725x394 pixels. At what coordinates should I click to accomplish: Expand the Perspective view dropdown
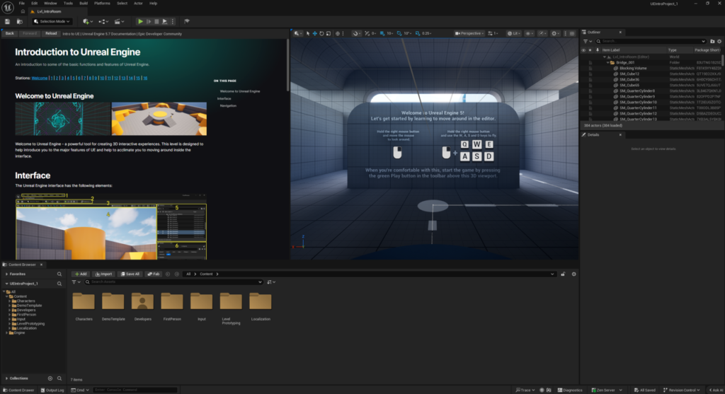pyautogui.click(x=469, y=33)
